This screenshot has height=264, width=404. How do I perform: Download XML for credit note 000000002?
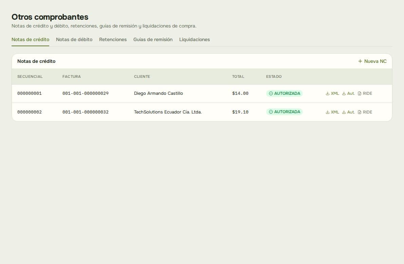click(332, 112)
